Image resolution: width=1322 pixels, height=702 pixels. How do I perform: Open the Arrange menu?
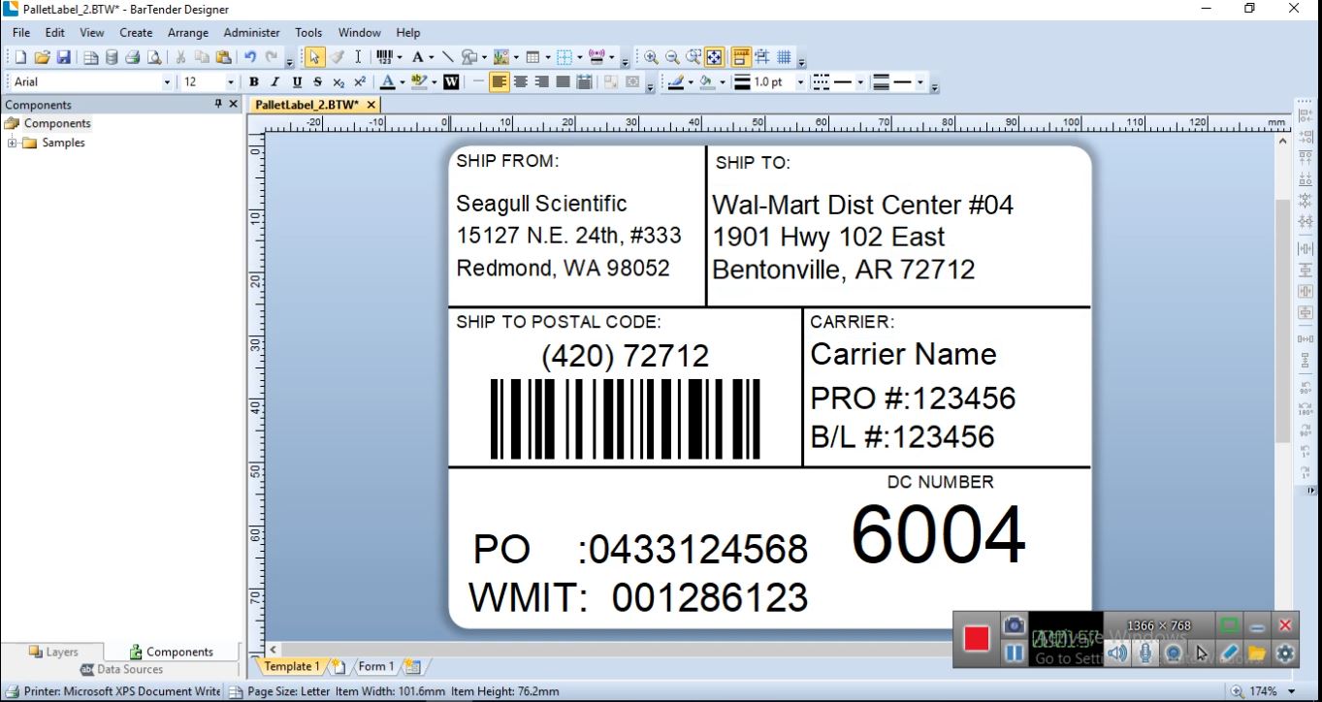tap(188, 32)
